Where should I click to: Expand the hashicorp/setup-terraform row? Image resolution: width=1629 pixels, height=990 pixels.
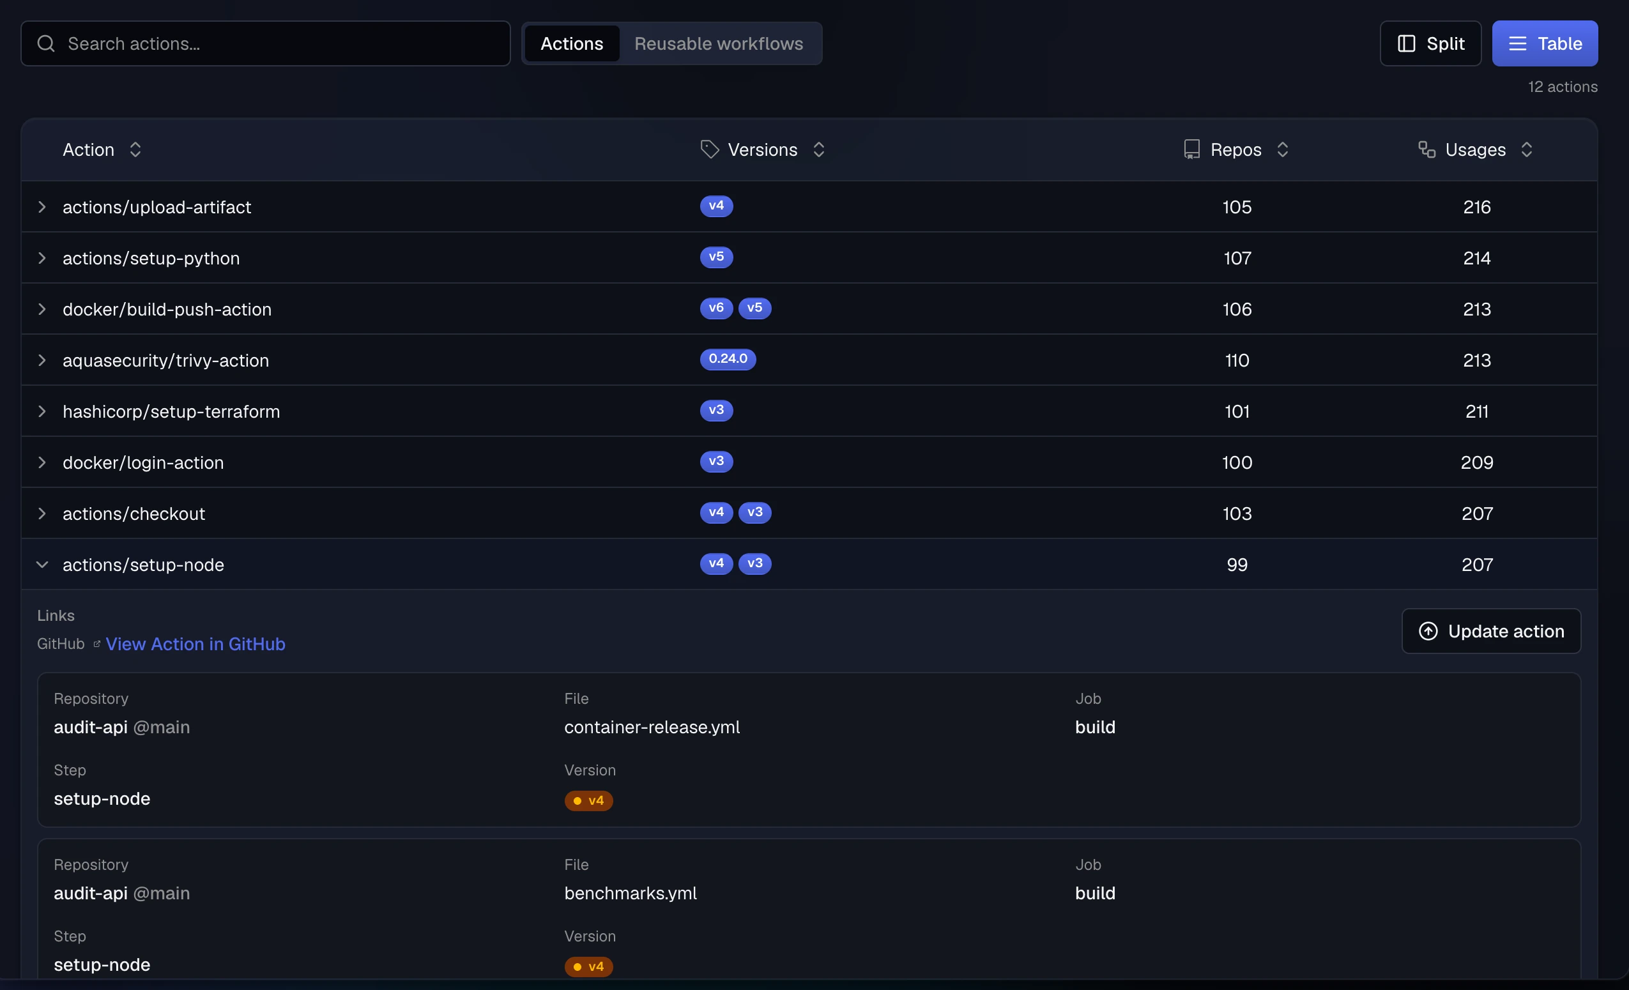click(42, 411)
